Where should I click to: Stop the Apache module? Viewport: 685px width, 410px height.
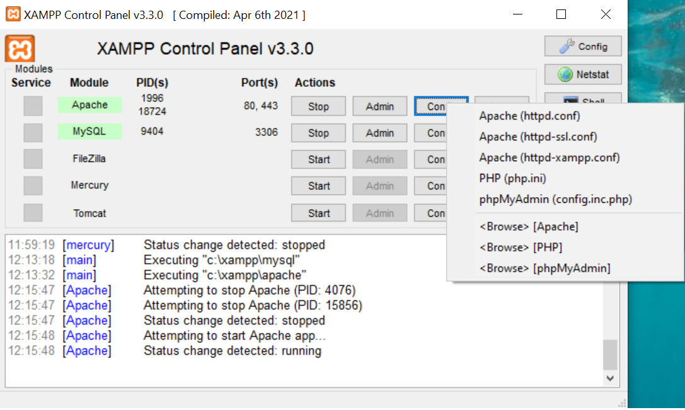point(318,106)
